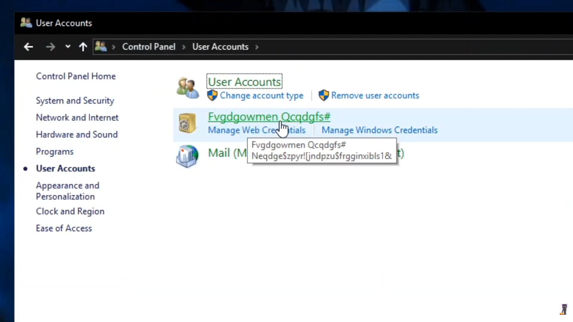
Task: Open the User Accounts heading link
Action: coord(244,82)
